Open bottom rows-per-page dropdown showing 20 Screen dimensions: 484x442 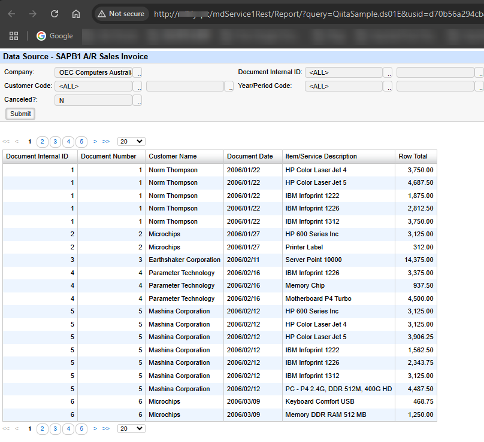pos(131,428)
